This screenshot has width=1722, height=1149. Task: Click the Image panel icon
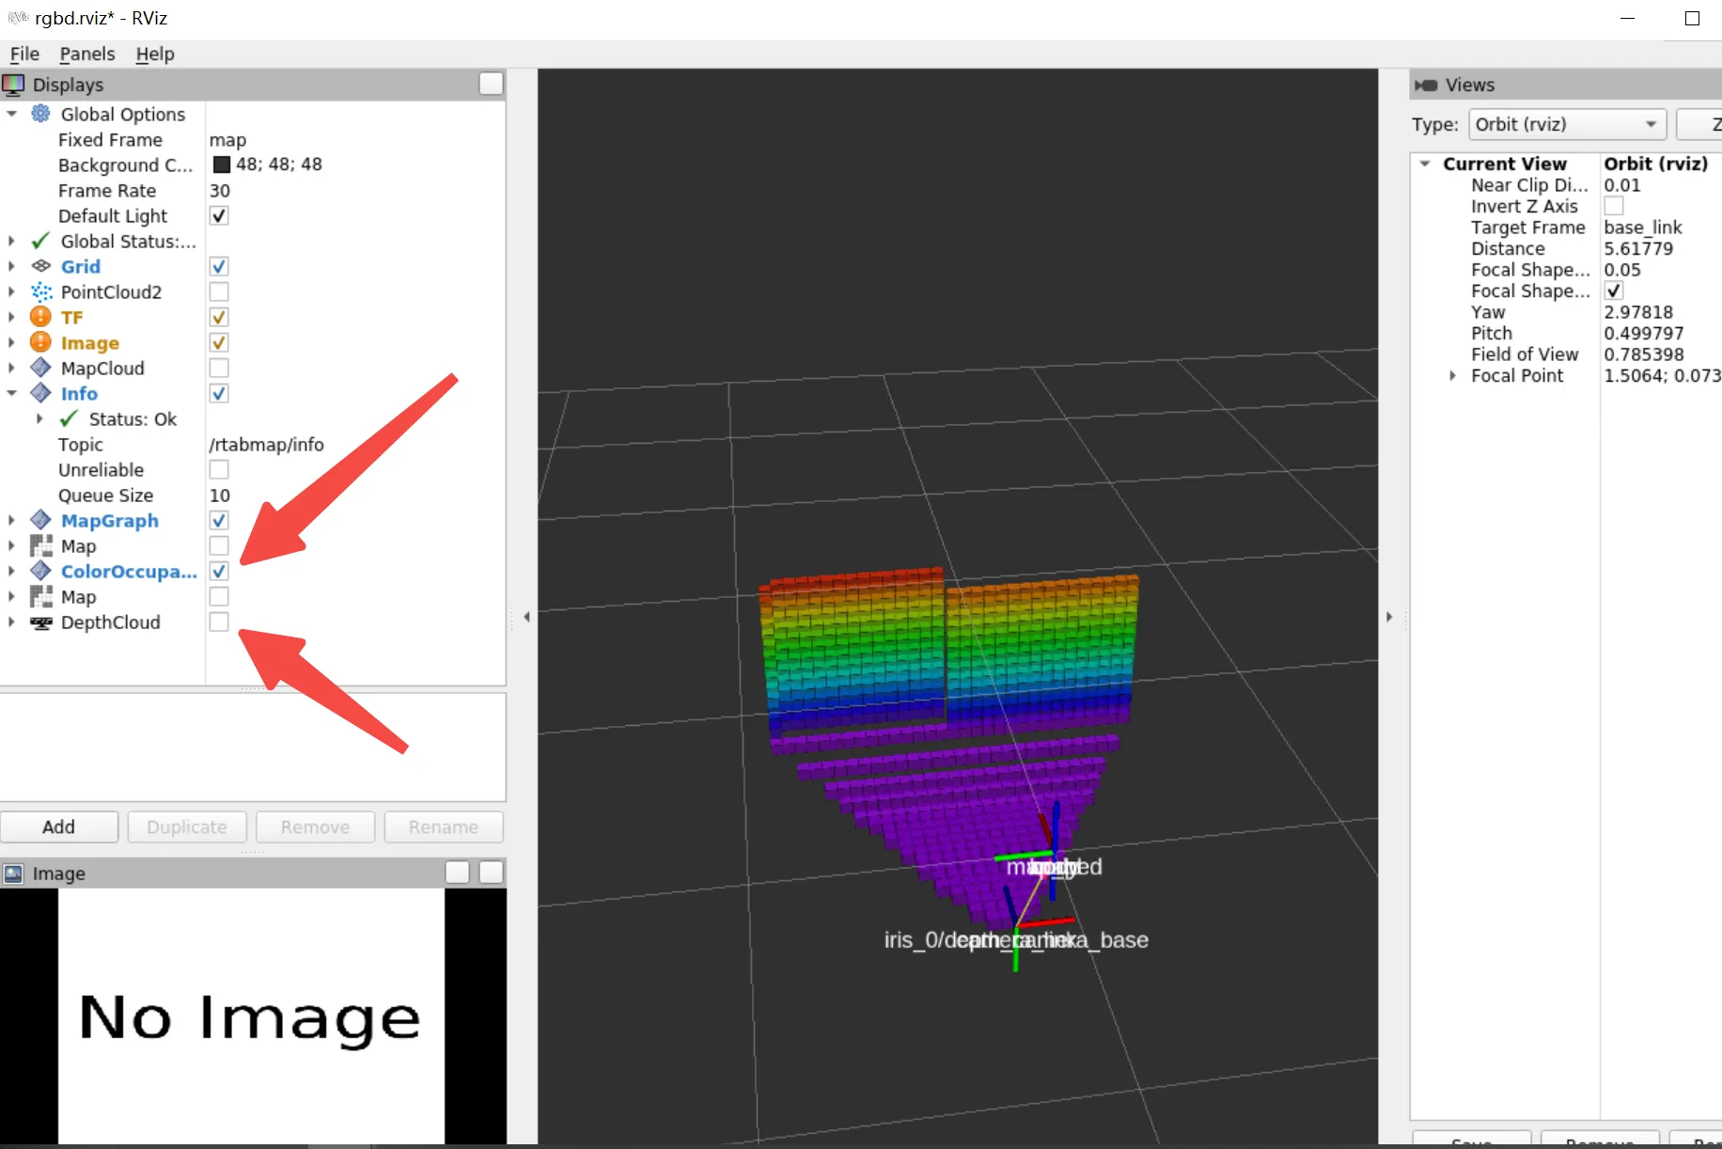click(x=13, y=874)
